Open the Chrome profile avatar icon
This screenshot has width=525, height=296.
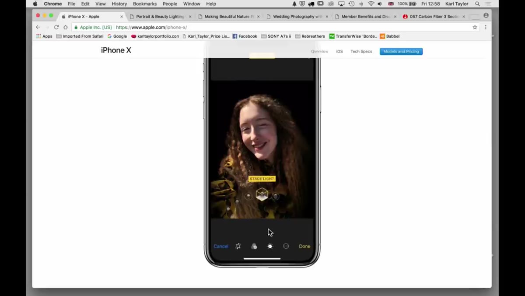pyautogui.click(x=486, y=15)
